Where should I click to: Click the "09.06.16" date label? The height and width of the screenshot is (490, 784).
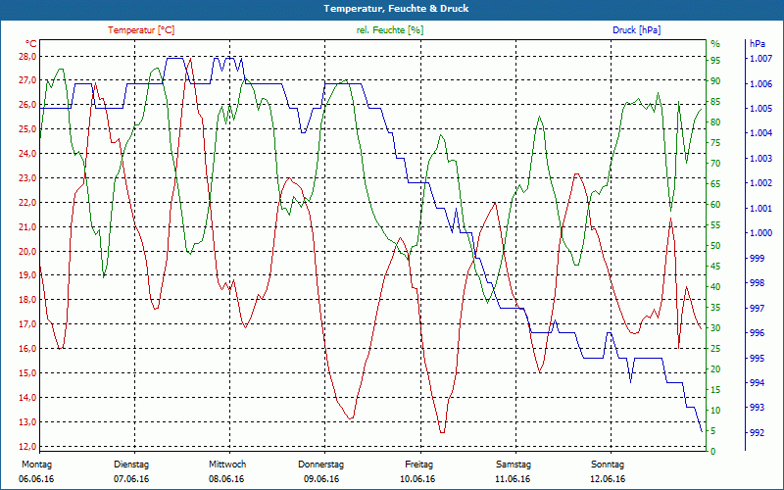pos(321,479)
